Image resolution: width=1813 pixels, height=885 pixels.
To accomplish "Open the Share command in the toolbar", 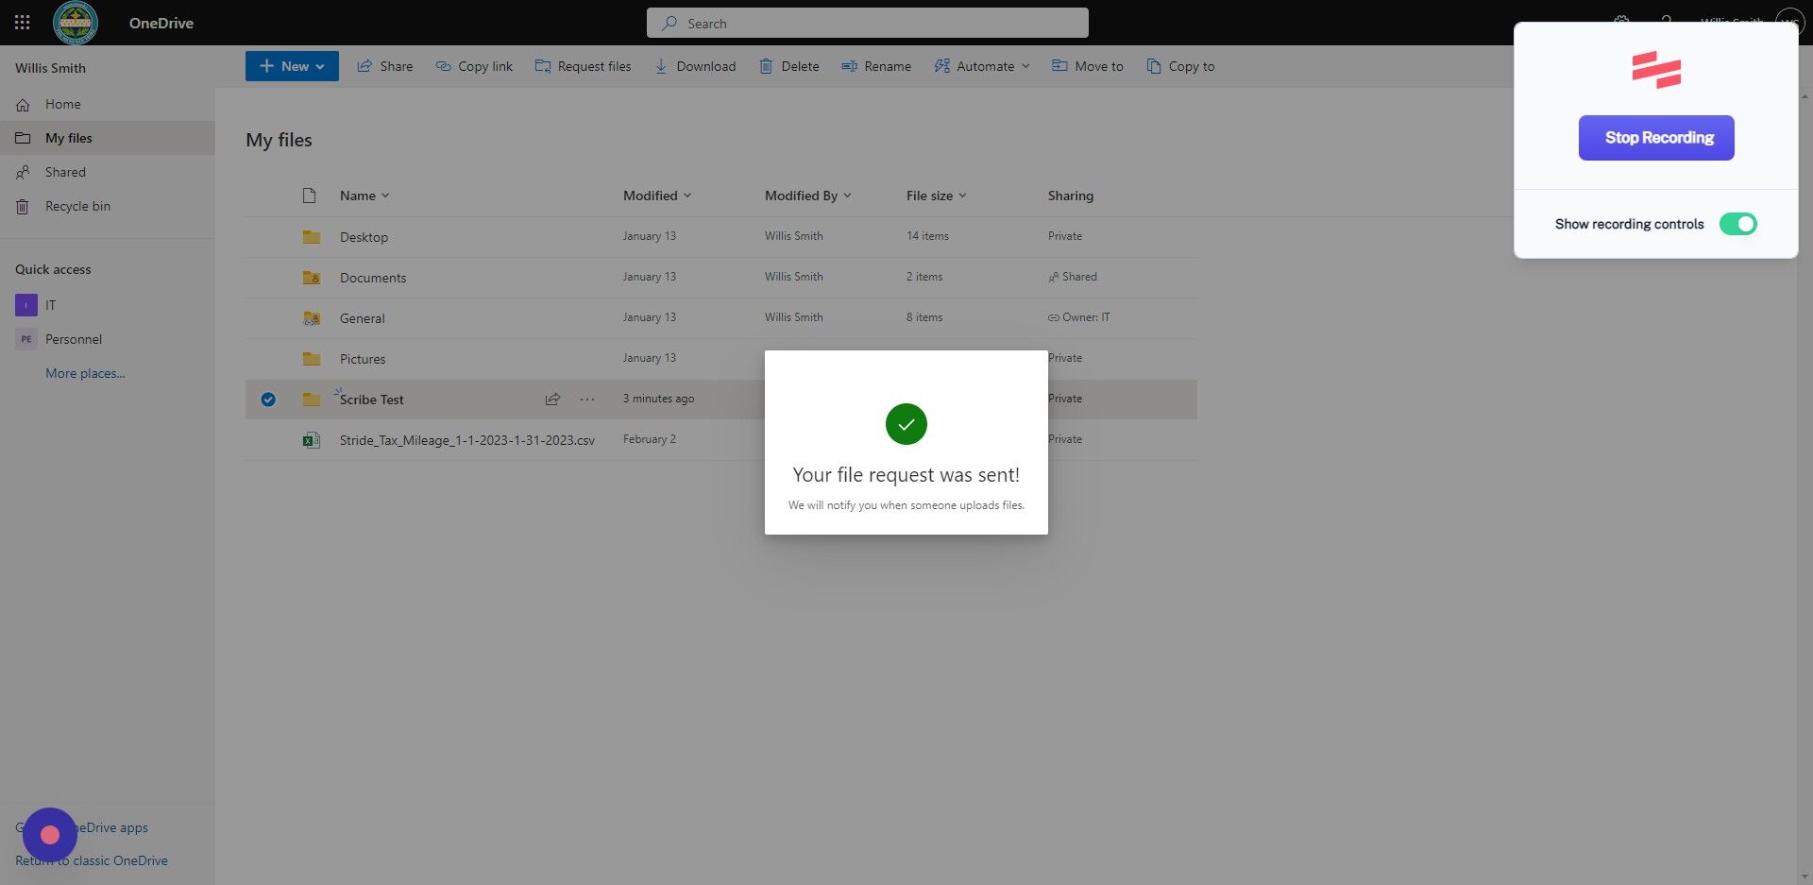I will point(384,65).
